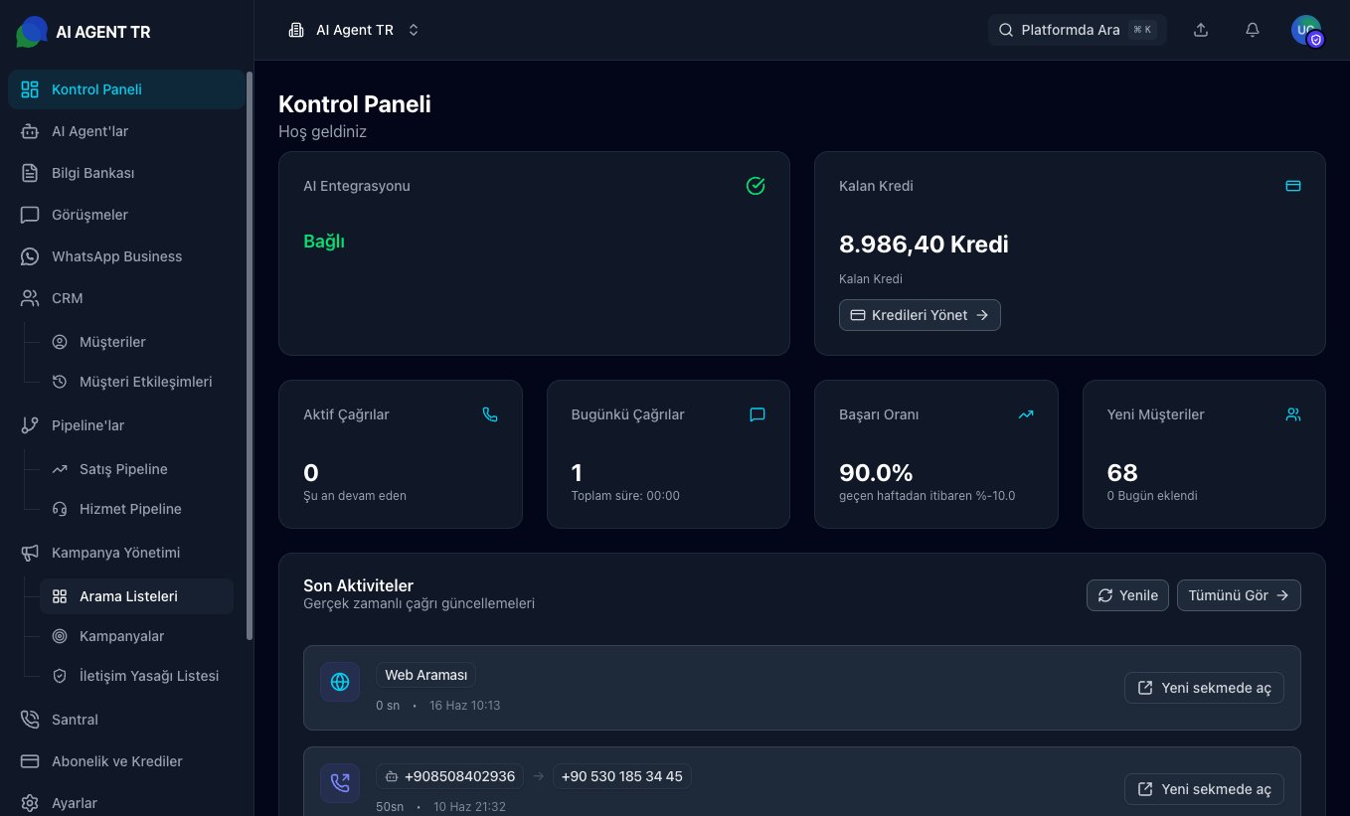The width and height of the screenshot is (1350, 816).
Task: Click the Kalan Kredi card icon
Action: pos(1293,186)
